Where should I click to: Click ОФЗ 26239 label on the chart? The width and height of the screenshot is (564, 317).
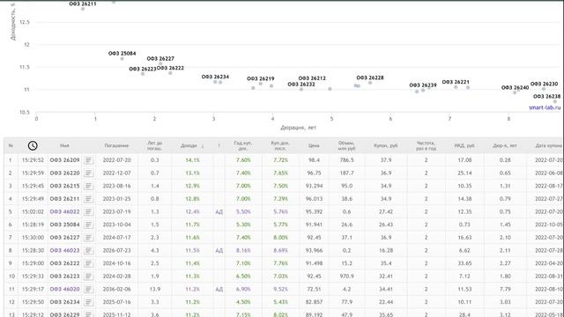click(x=423, y=85)
